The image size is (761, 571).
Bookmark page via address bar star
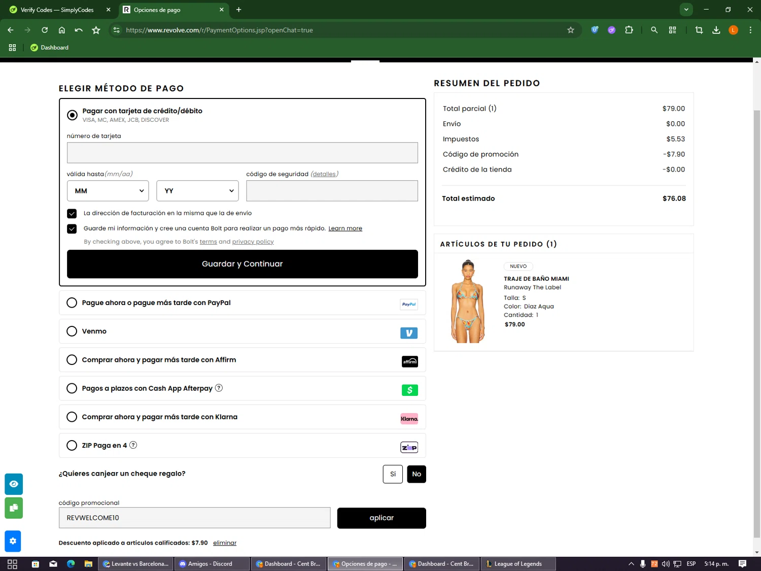pyautogui.click(x=571, y=30)
